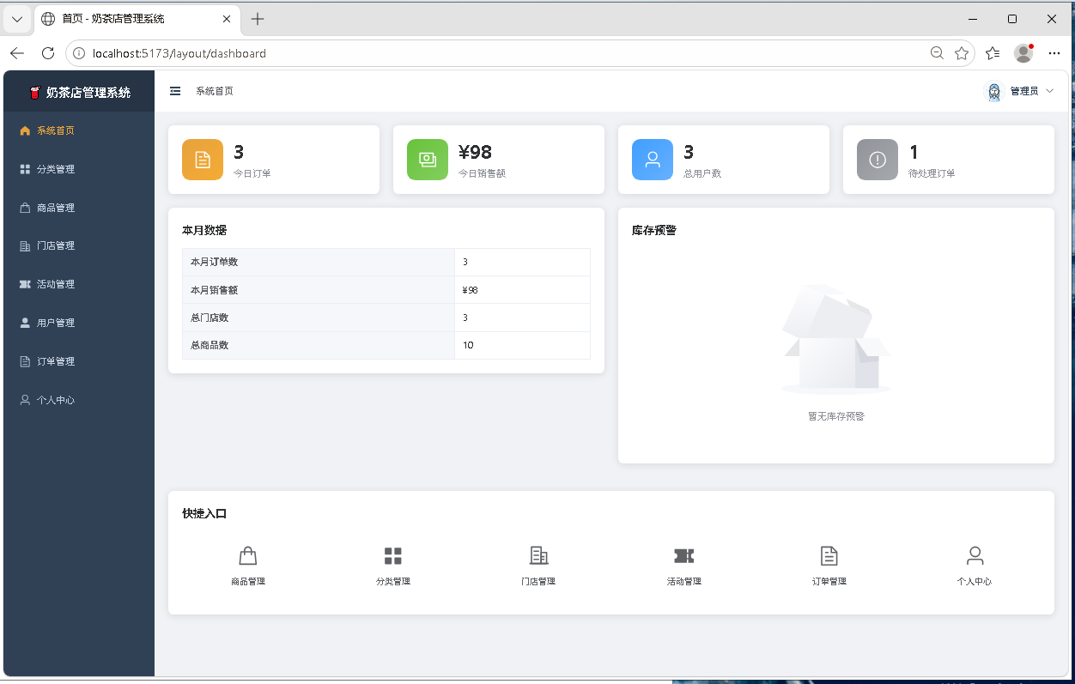Screen dimensions: 1075x684
Task: Click the 库存预警 panel heading
Action: 654,230
